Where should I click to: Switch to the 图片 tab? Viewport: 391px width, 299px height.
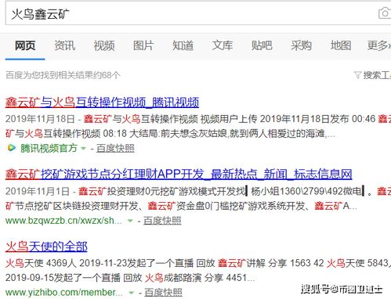point(143,45)
